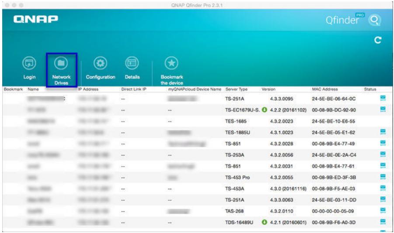Screen dimensions: 394x233
Task: Click version 4.3.3.0063
Action: [x=282, y=200]
